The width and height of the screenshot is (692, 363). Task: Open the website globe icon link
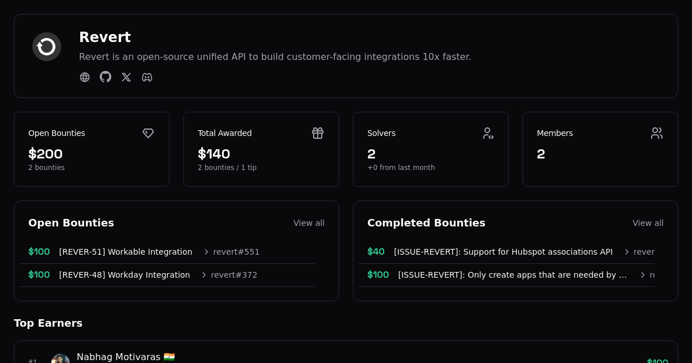85,77
